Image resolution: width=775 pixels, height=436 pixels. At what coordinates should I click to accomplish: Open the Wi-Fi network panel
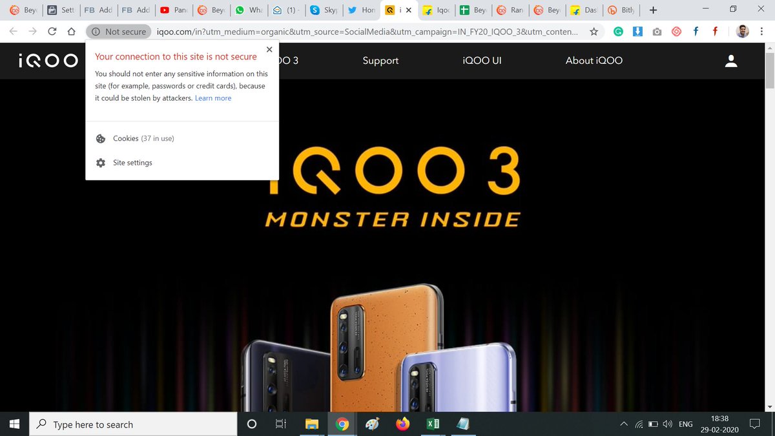click(639, 424)
